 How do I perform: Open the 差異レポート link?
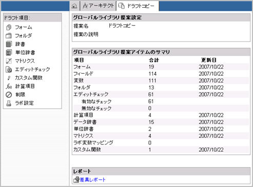pyautogui.click(x=92, y=180)
